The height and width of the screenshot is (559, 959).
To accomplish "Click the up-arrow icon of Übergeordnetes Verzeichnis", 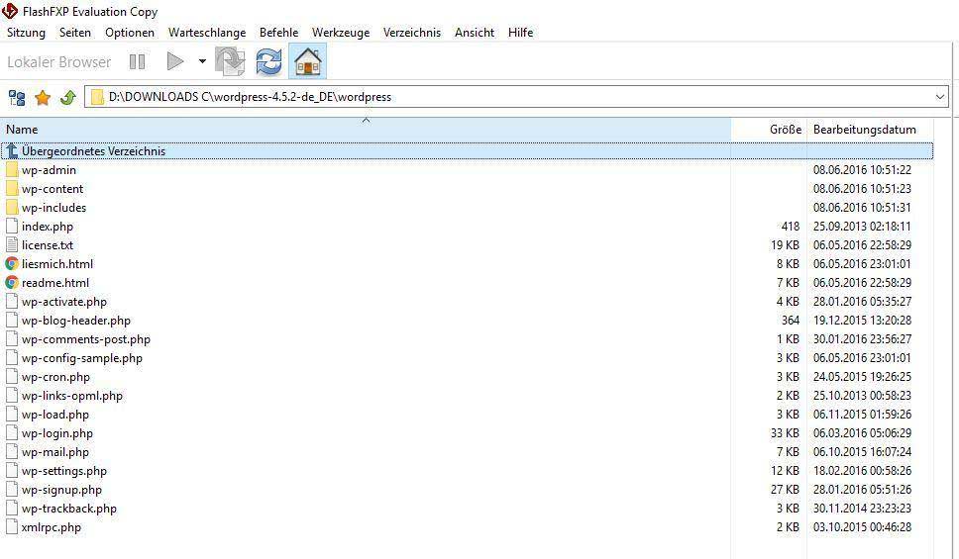I will pyautogui.click(x=12, y=151).
